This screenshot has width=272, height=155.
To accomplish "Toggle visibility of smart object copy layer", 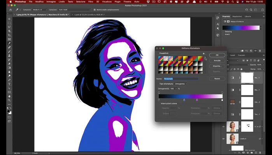I will click(x=223, y=126).
